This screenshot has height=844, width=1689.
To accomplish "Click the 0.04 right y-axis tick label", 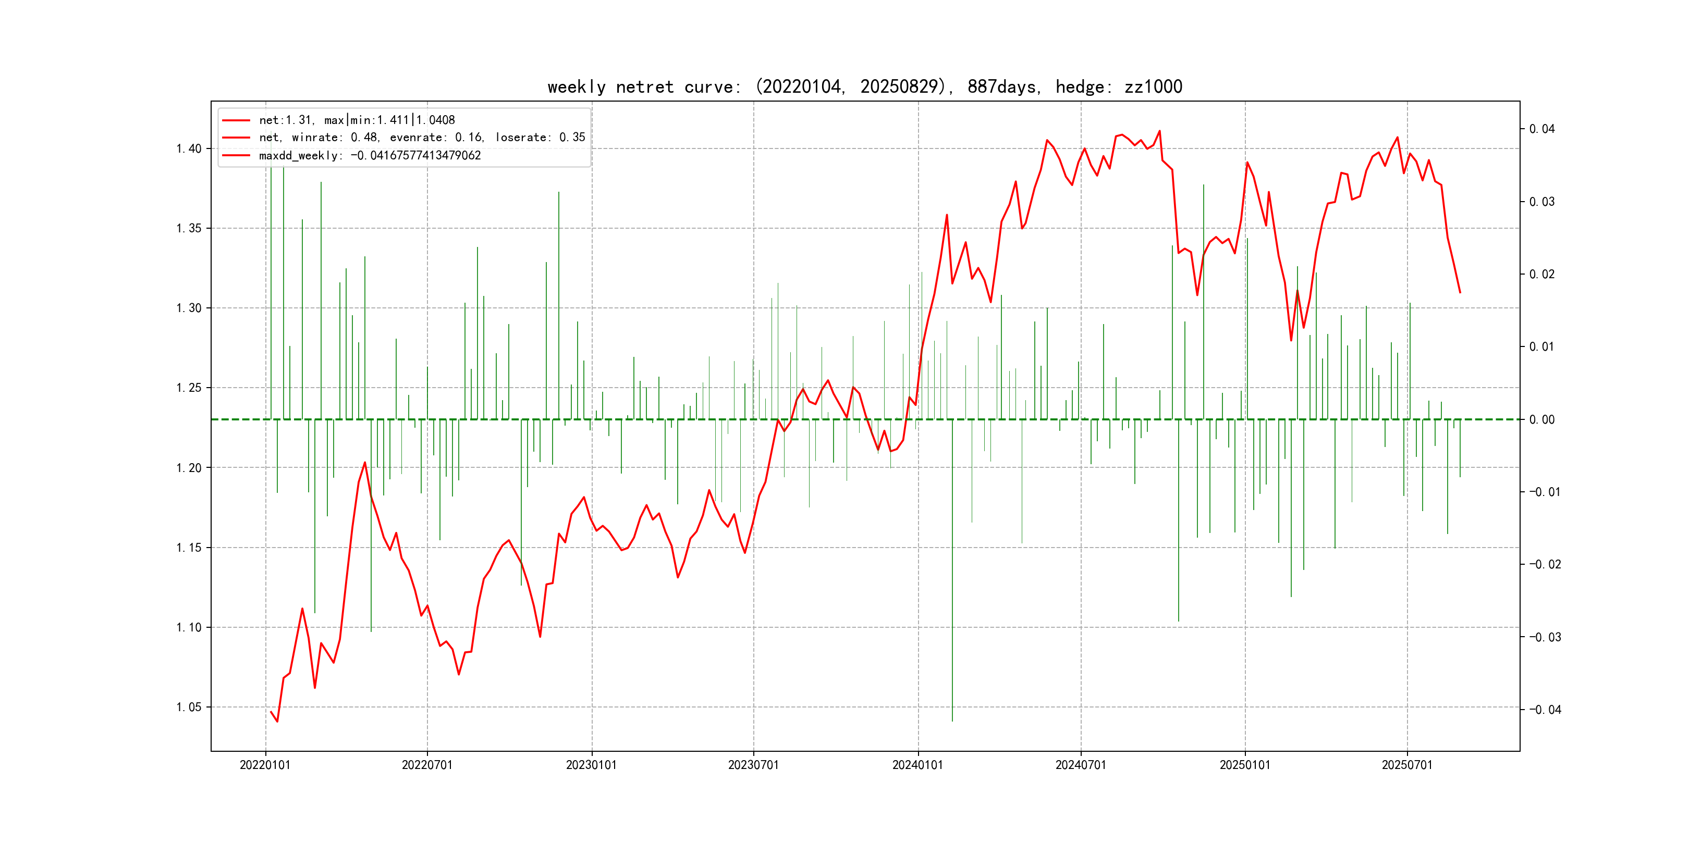I will (1541, 129).
